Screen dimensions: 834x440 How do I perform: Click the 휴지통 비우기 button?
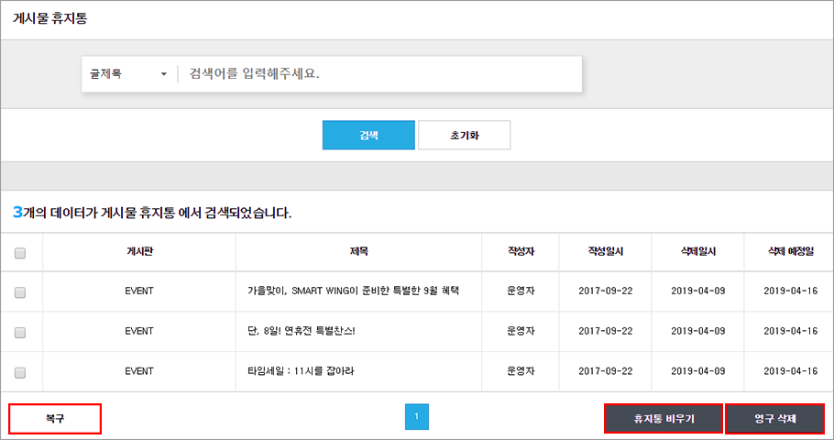pos(664,419)
